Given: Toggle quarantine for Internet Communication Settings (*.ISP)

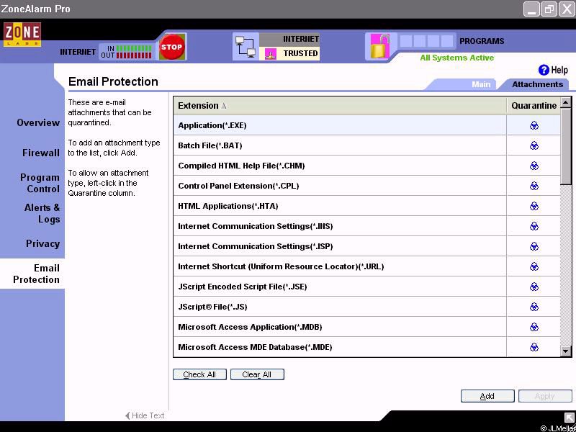Looking at the screenshot, I should tap(534, 246).
